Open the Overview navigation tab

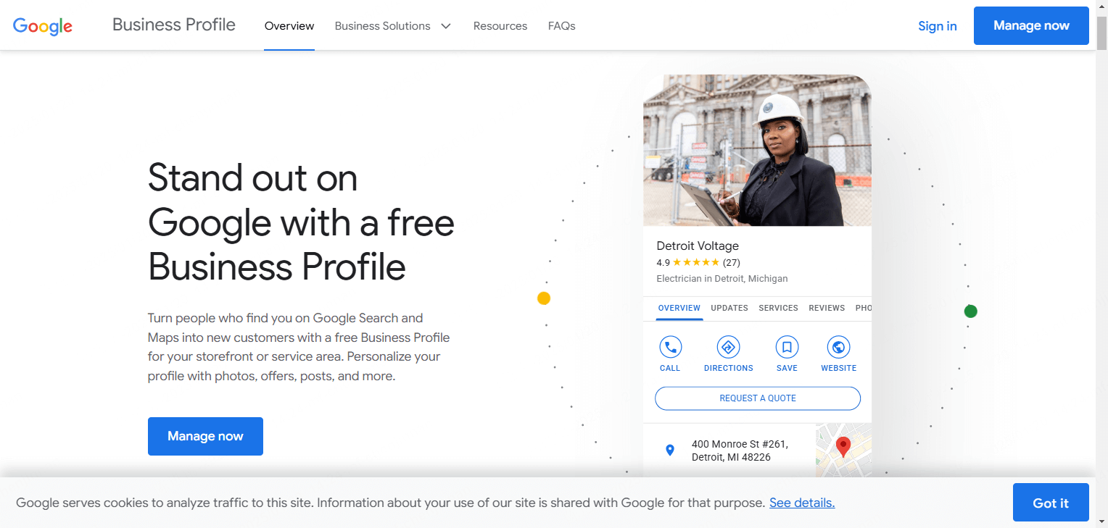click(289, 26)
